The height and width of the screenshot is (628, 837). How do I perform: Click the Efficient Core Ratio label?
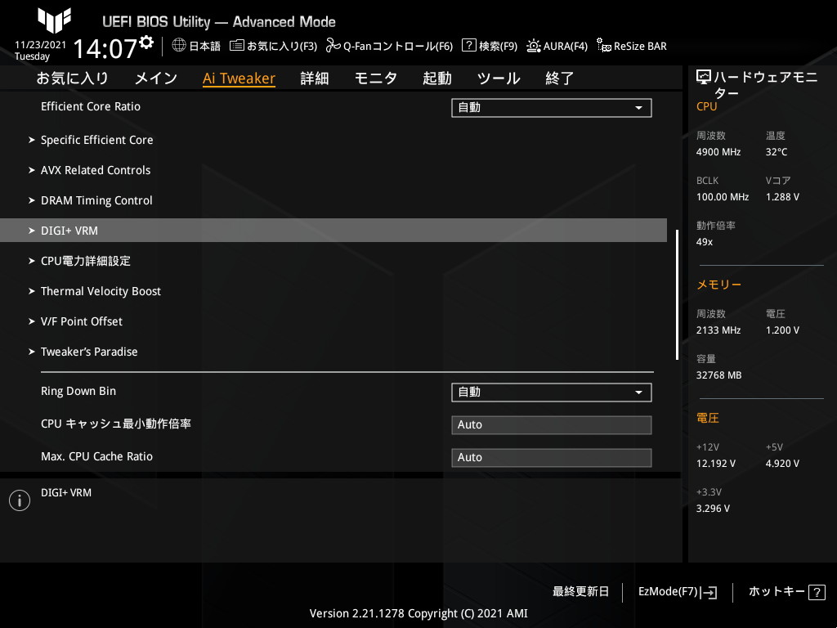91,107
